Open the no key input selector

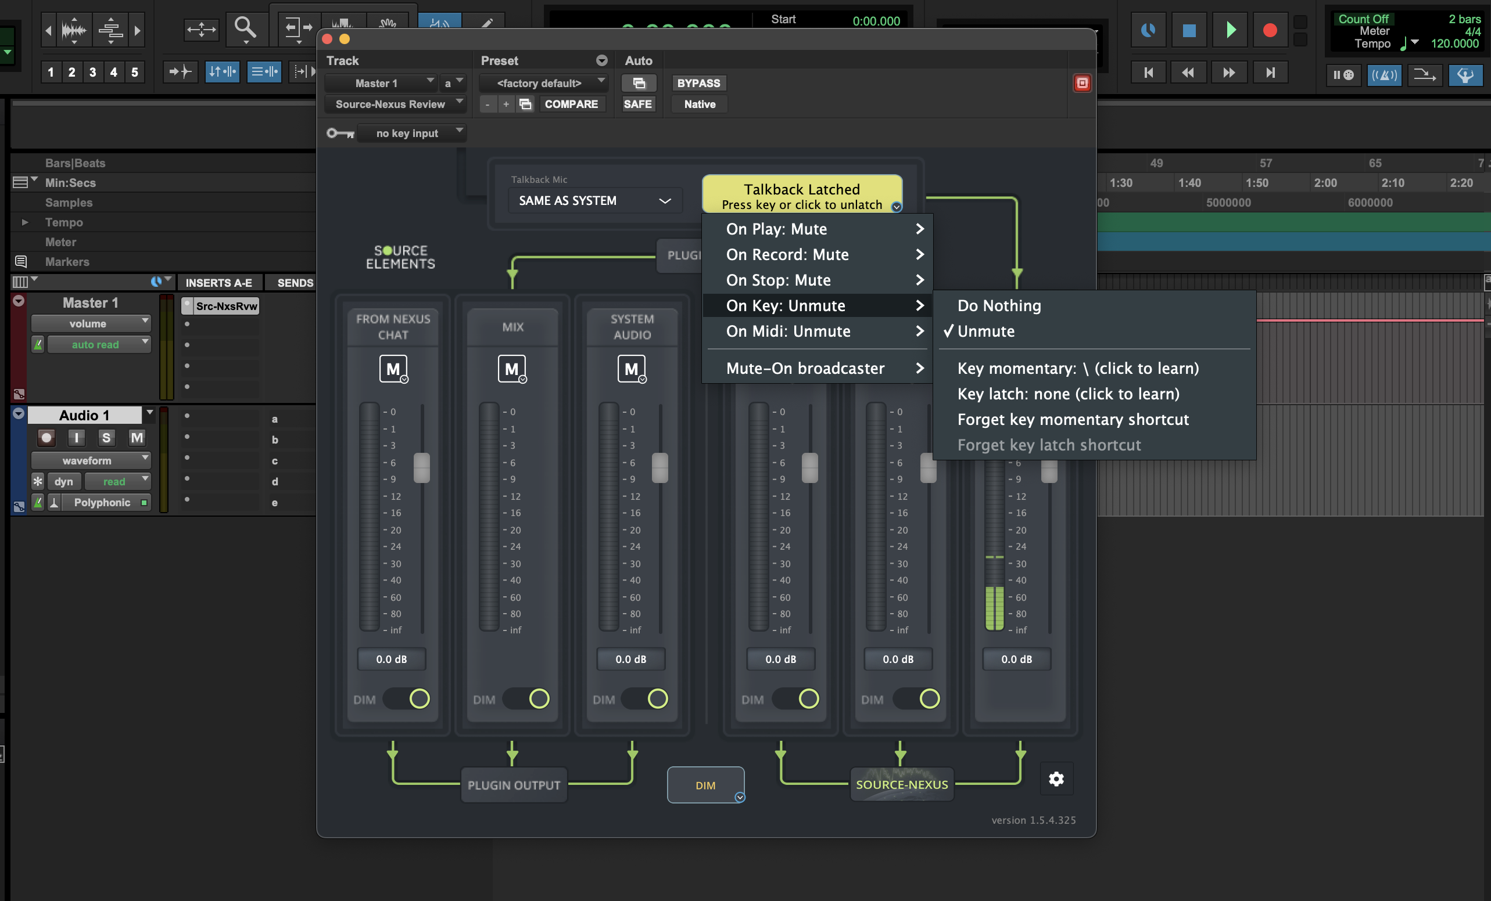point(411,133)
